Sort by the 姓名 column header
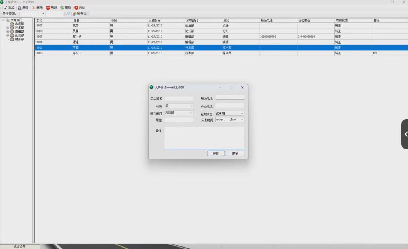Image resolution: width=408 pixels, height=249 pixels. tap(91, 20)
